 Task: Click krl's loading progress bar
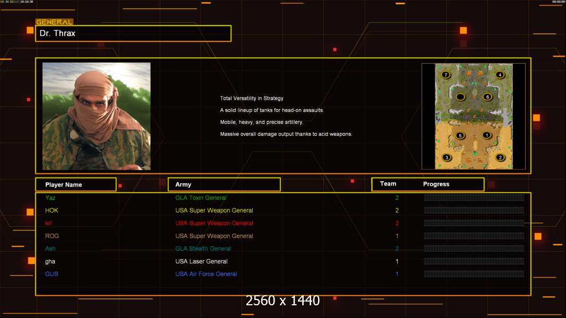(474, 223)
